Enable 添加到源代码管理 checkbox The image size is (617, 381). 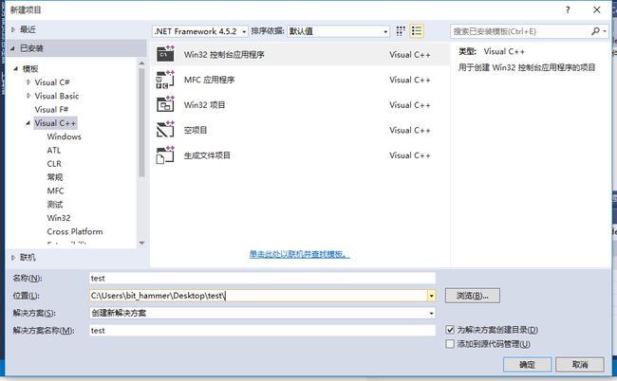(450, 344)
